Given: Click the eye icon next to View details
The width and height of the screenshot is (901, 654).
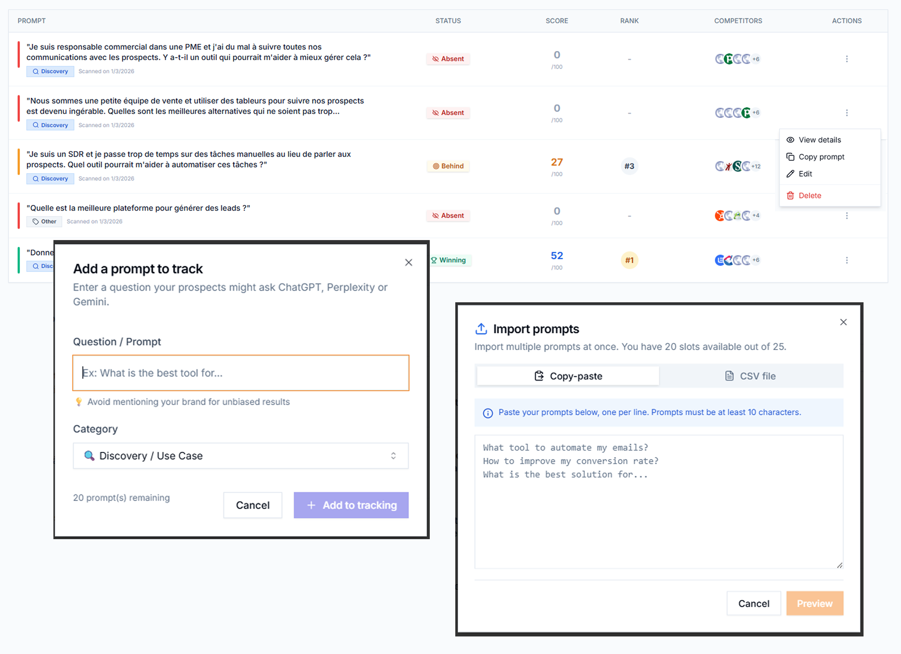Looking at the screenshot, I should point(791,140).
